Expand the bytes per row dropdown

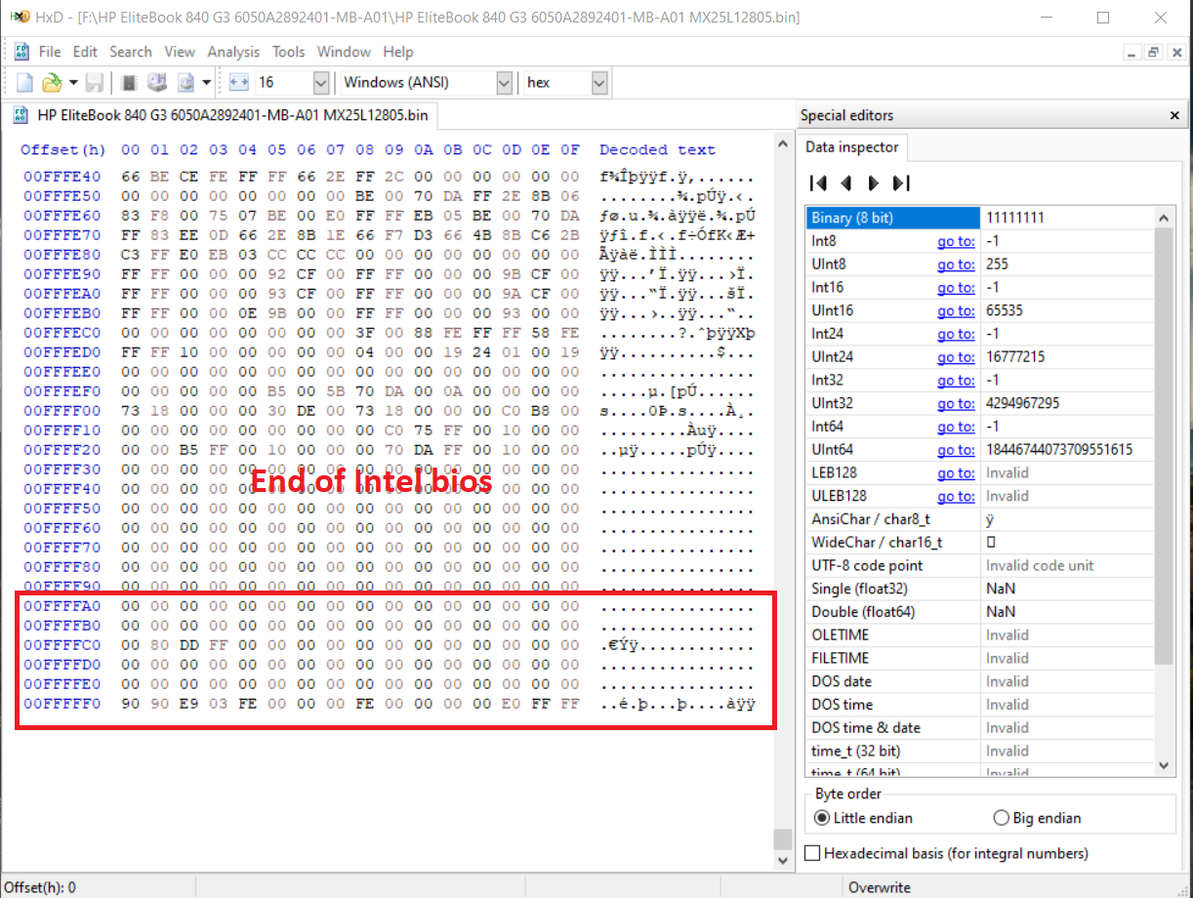pos(321,83)
